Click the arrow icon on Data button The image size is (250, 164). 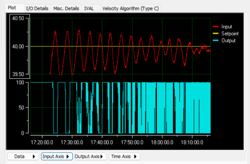34,157
